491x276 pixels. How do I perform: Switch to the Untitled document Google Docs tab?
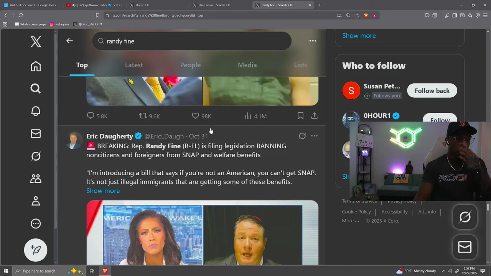coord(32,5)
